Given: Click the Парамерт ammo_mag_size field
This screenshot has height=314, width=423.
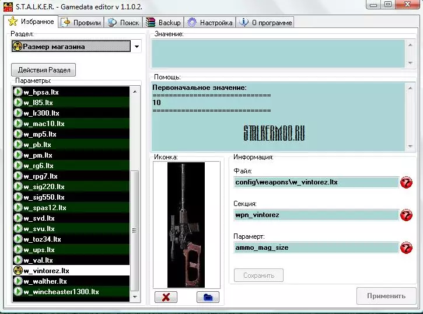Looking at the screenshot, I should (316, 247).
